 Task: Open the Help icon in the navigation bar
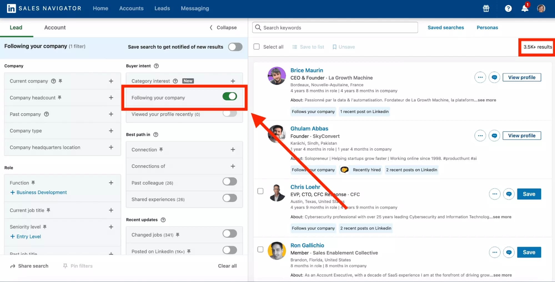click(508, 9)
